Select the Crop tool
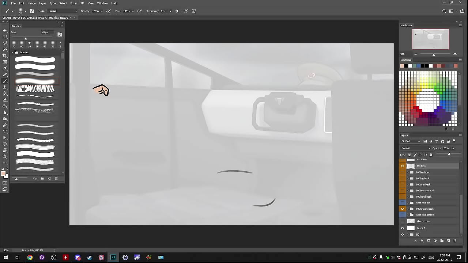This screenshot has width=468, height=263. coord(5,56)
